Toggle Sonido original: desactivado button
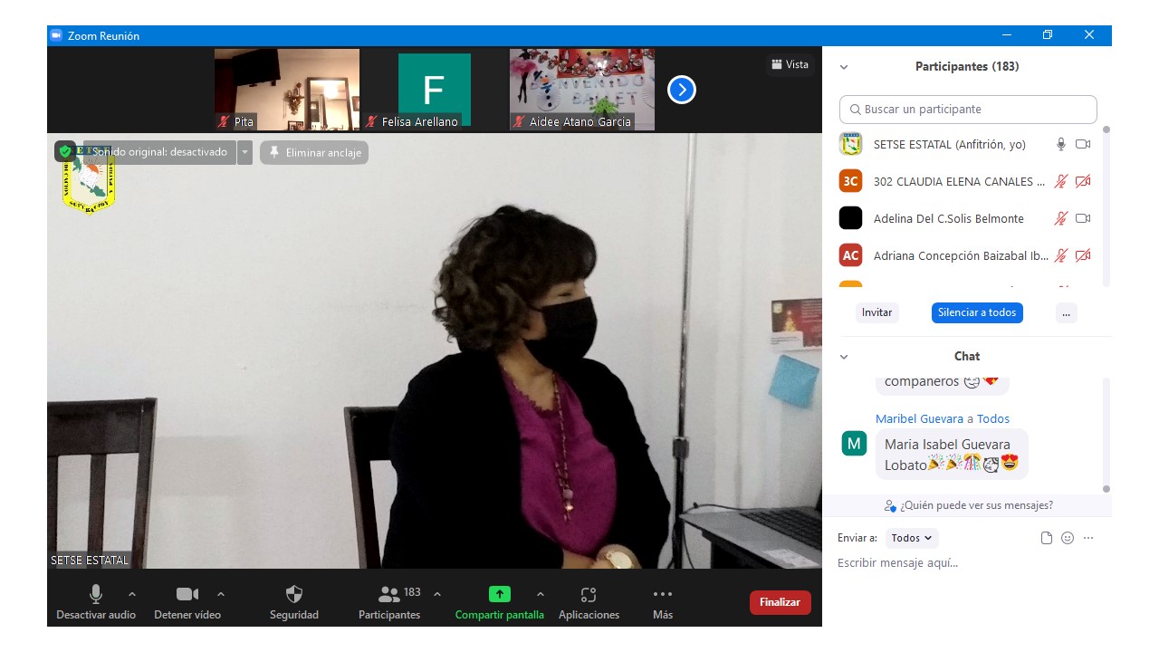Viewport: 1159px width, 652px height. tap(159, 152)
